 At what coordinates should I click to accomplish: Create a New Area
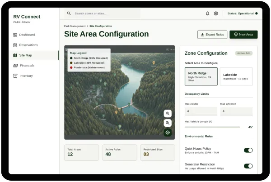(243, 35)
